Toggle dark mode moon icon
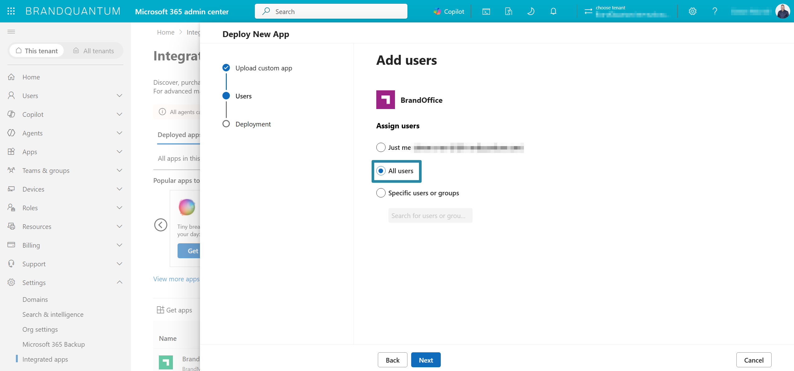Image resolution: width=794 pixels, height=371 pixels. 531,12
